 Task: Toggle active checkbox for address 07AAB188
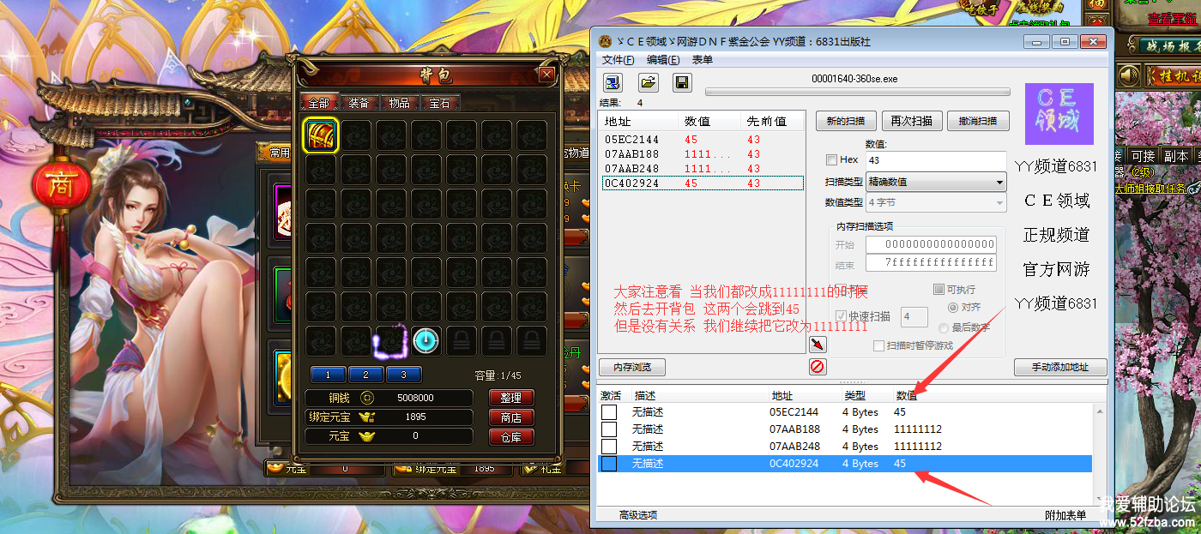pos(608,429)
